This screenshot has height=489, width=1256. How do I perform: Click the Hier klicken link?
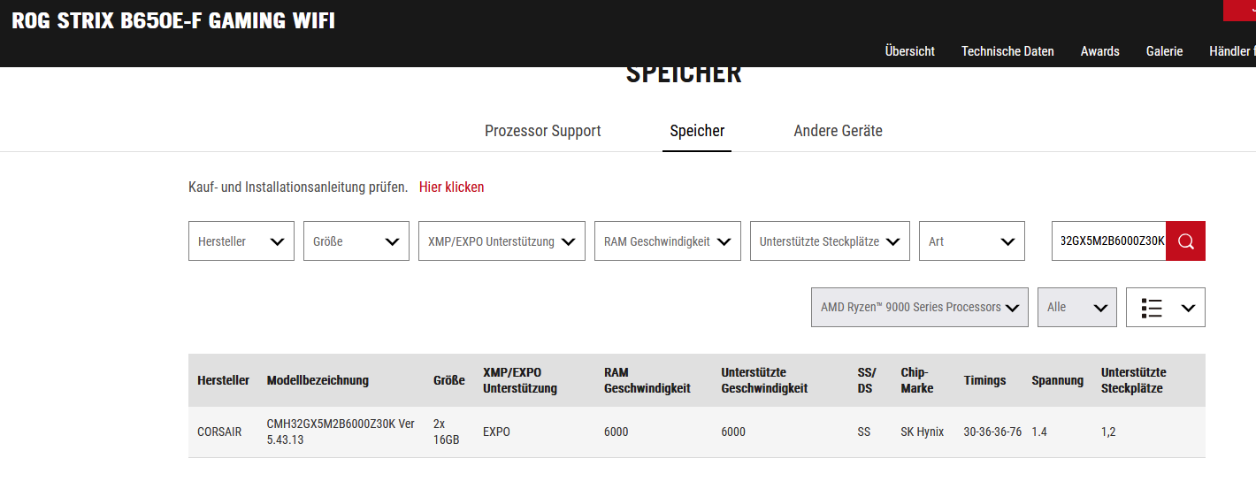(451, 187)
